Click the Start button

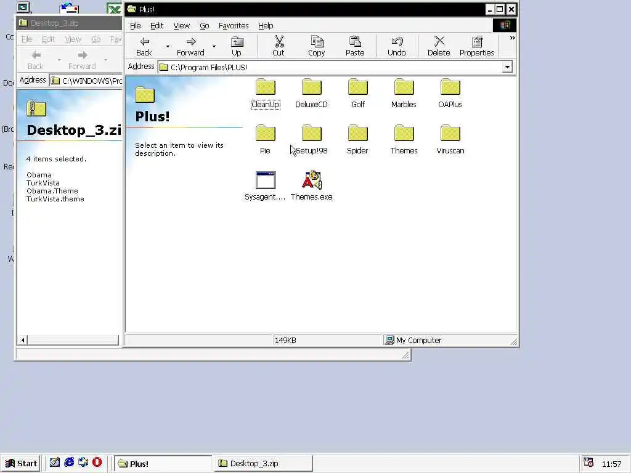pos(20,463)
